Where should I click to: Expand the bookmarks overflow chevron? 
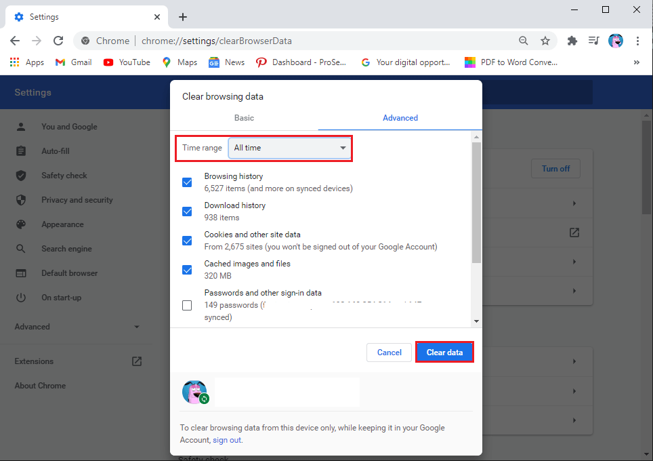click(636, 62)
